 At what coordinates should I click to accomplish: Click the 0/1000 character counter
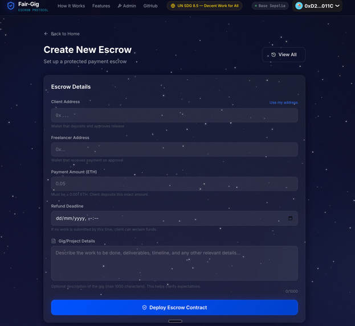(x=291, y=291)
